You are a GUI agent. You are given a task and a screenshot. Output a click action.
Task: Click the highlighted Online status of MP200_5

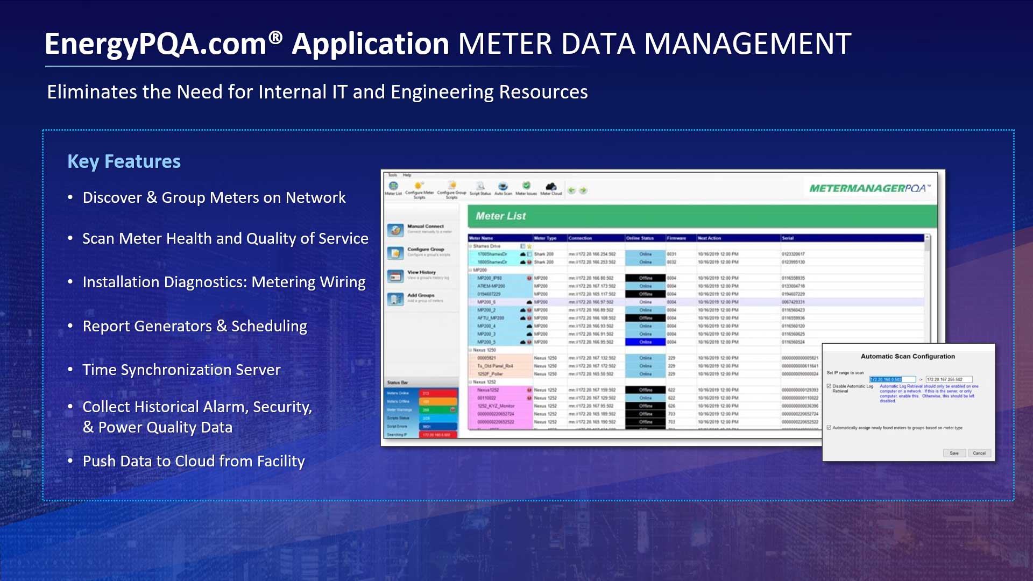(x=645, y=342)
